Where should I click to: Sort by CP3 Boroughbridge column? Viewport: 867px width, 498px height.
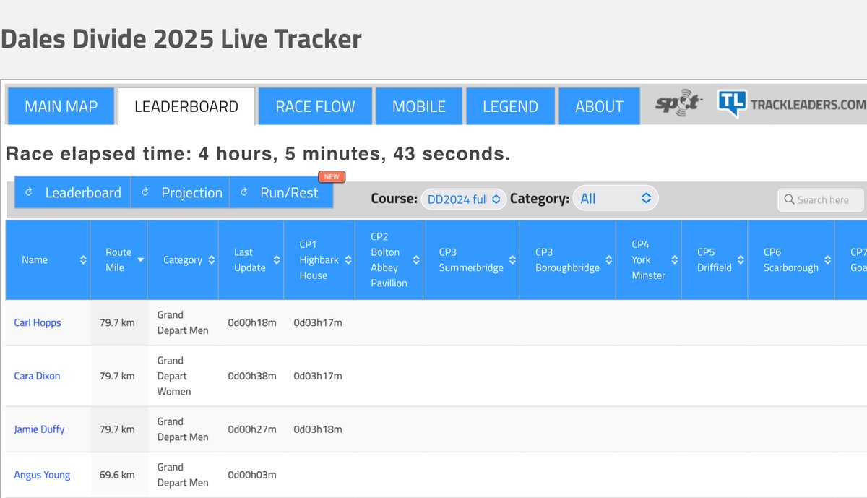coord(568,260)
